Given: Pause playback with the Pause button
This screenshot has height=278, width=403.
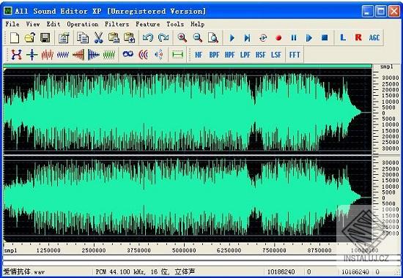Looking at the screenshot, I should click(x=294, y=38).
